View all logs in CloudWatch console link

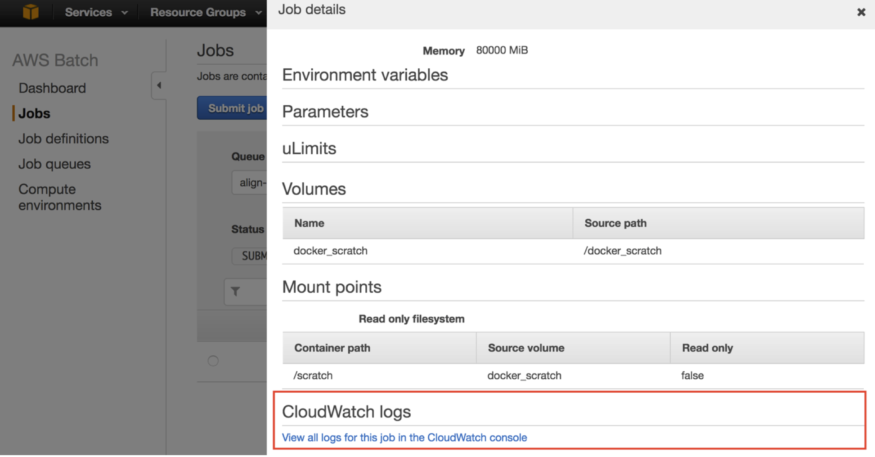pos(404,438)
